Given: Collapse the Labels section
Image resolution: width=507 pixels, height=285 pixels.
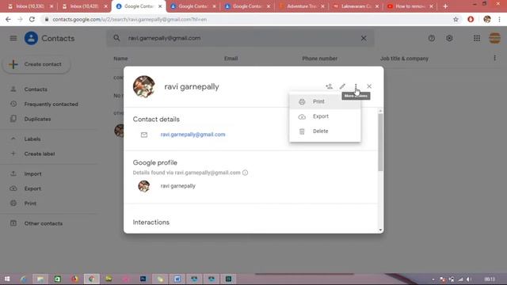Looking at the screenshot, I should click(13, 139).
